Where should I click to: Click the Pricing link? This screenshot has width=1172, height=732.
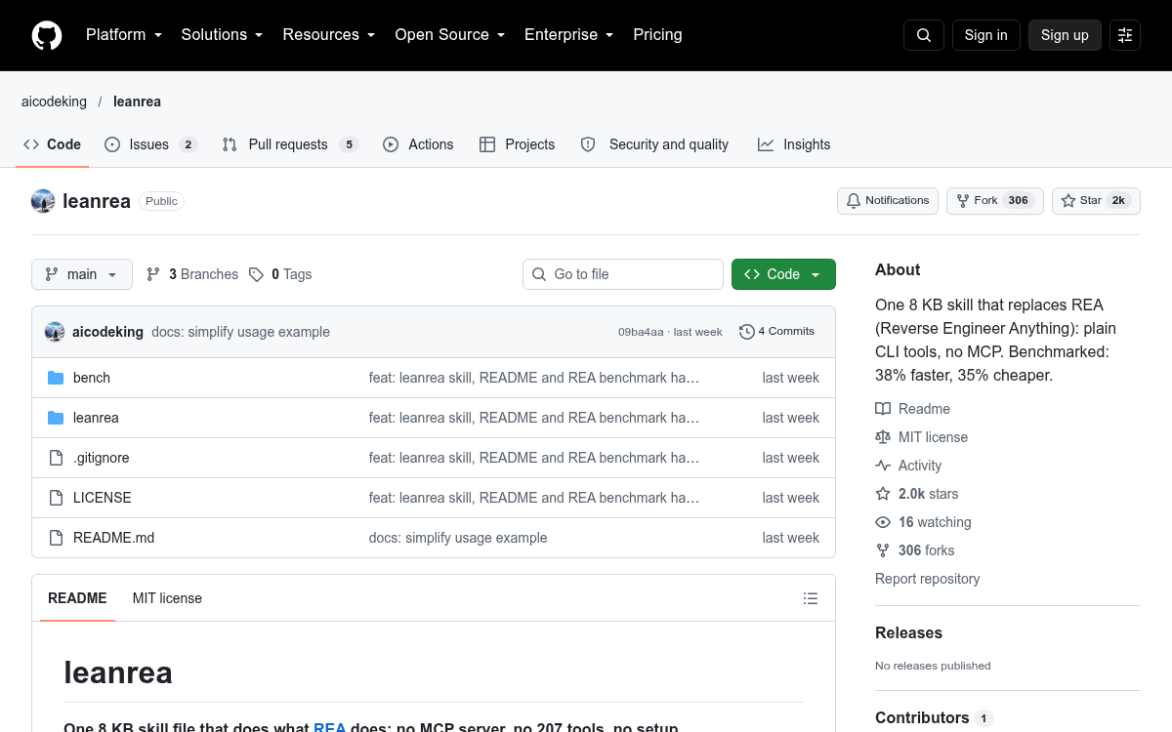click(657, 35)
